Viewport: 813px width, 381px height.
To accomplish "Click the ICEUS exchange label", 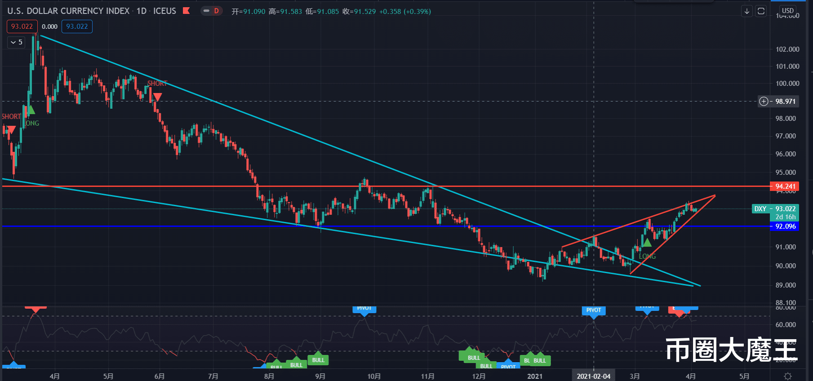I will [x=164, y=11].
